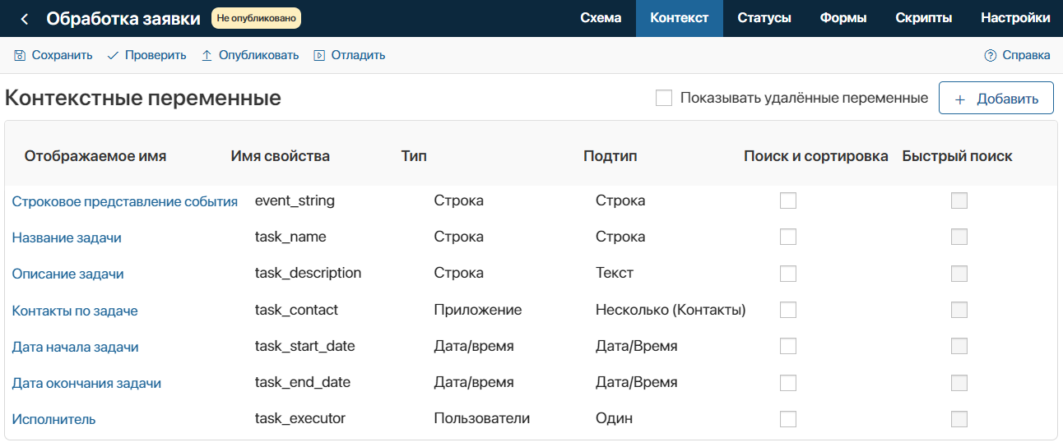The image size is (1063, 447).
Task: Click the task_contact property name
Action: click(296, 310)
